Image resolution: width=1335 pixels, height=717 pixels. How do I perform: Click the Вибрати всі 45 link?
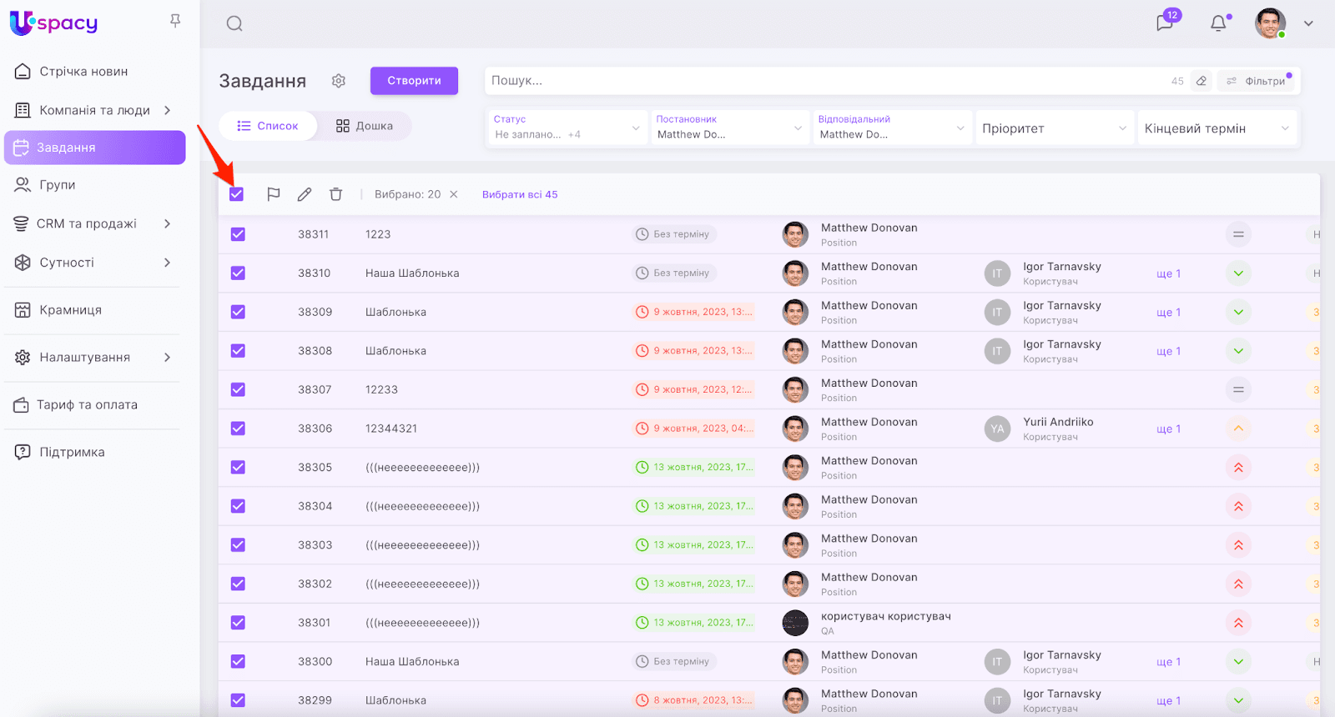(520, 194)
